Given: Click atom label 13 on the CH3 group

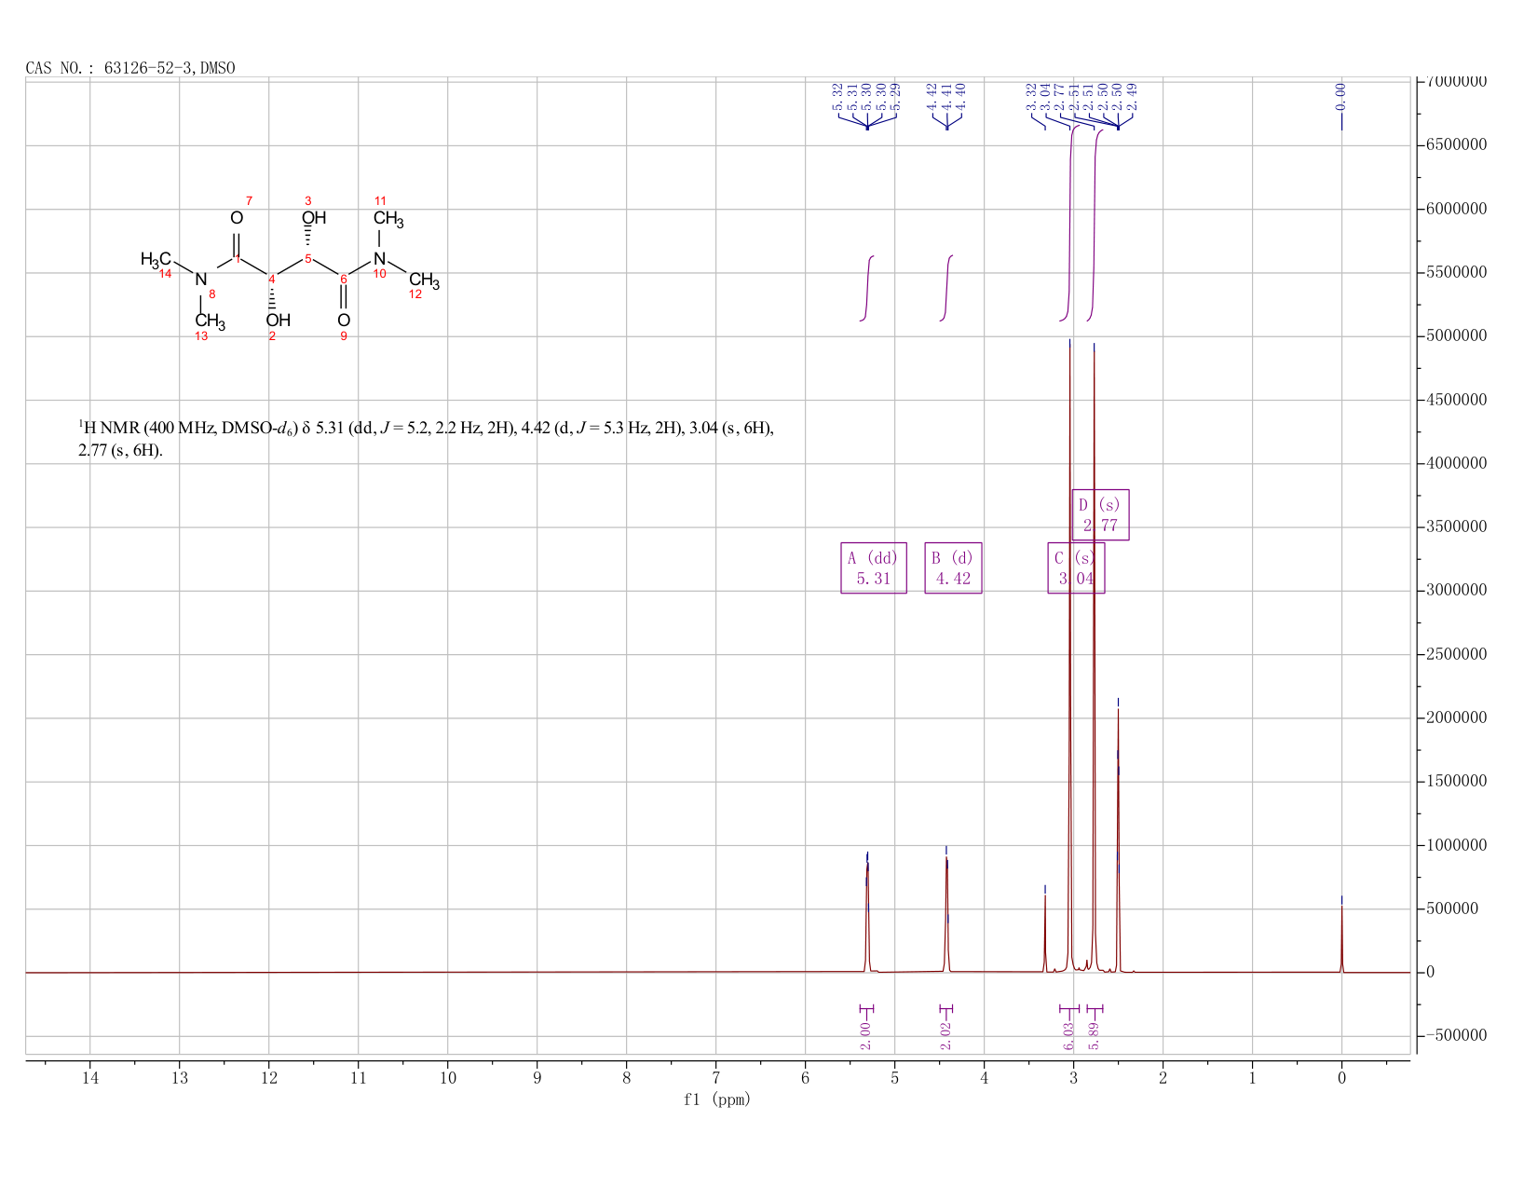Looking at the screenshot, I should [201, 336].
